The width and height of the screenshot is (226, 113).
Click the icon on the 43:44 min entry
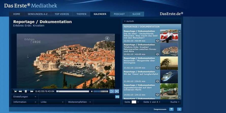coord(157,41)
